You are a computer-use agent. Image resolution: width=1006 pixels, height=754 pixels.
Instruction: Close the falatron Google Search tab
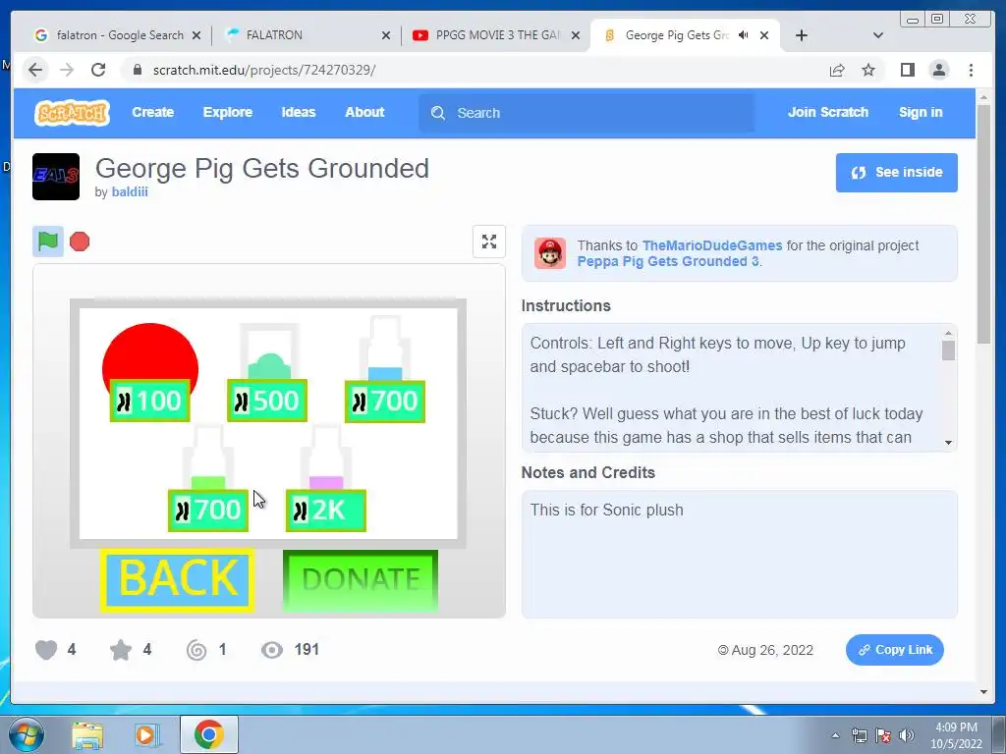click(196, 35)
